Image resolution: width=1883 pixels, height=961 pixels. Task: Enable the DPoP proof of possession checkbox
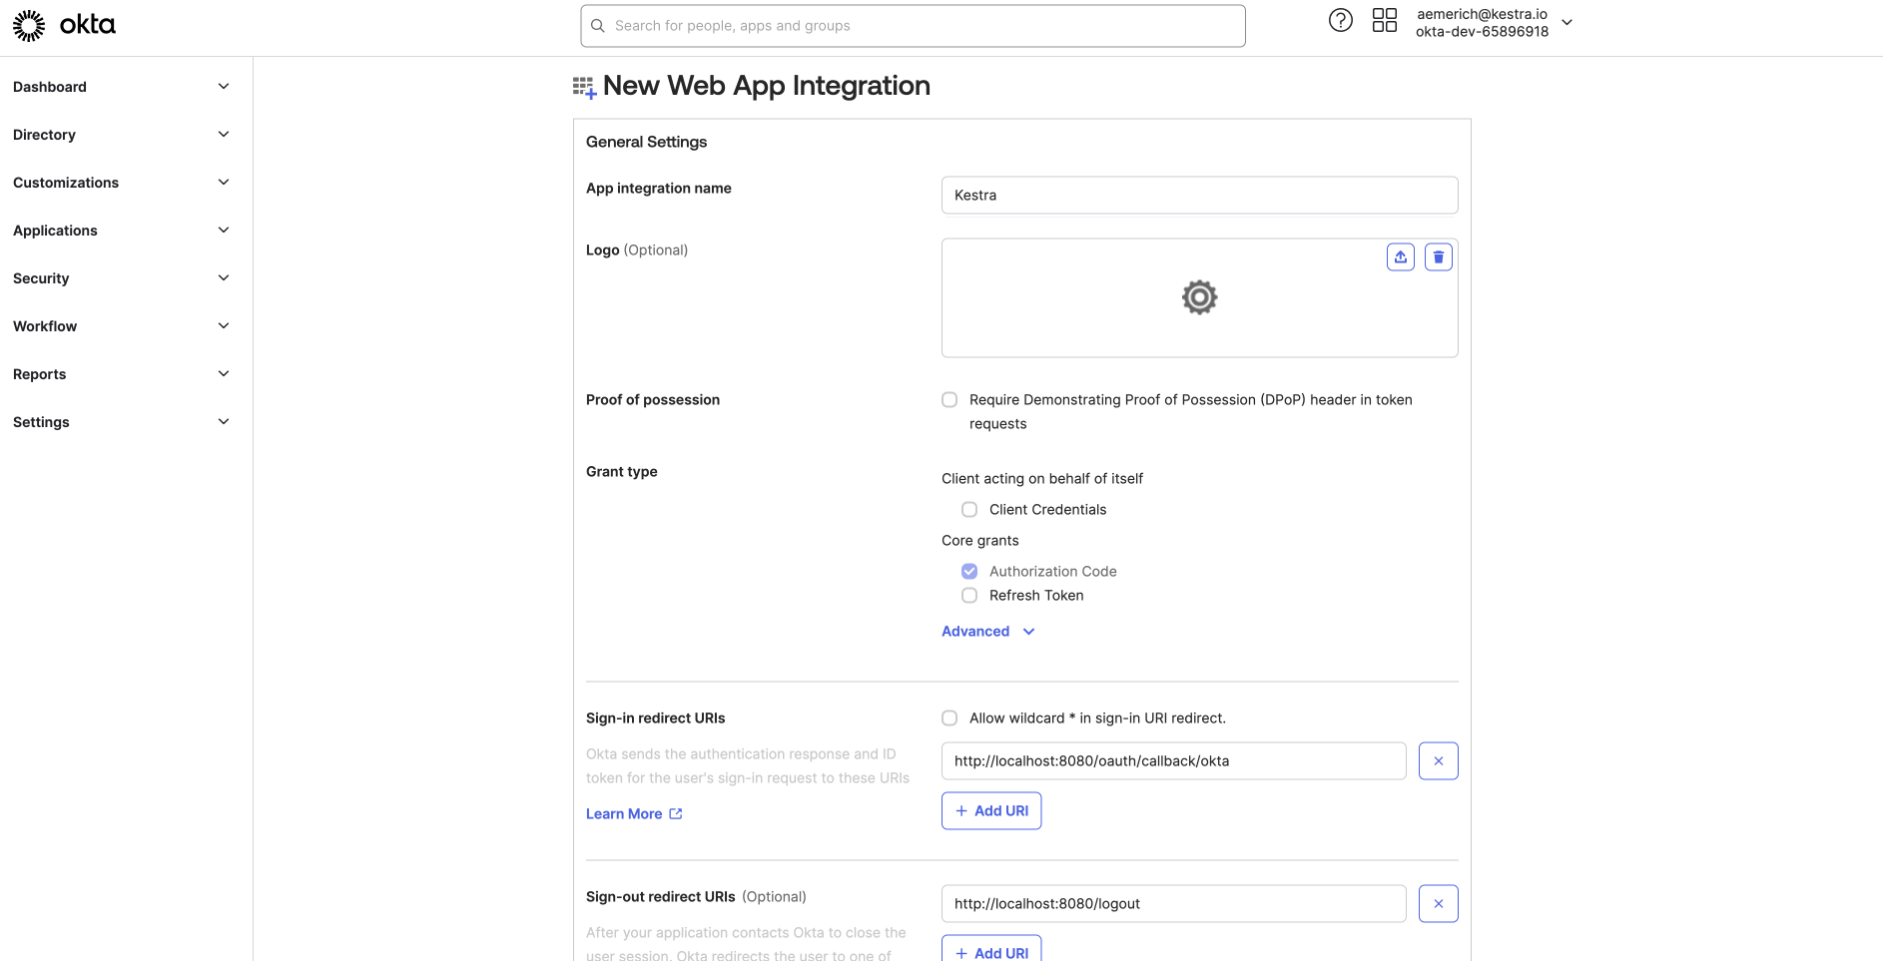click(x=949, y=400)
